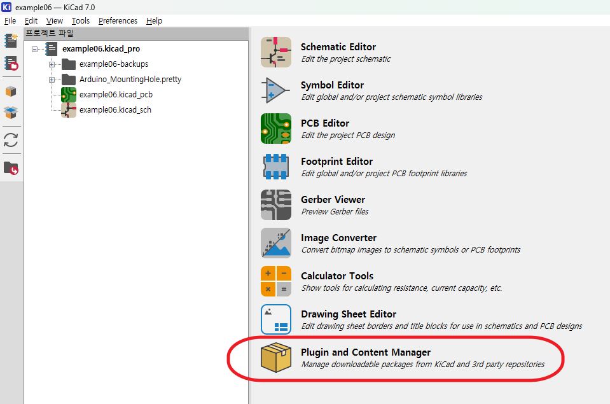The width and height of the screenshot is (610, 404).
Task: Open the Help menu
Action: (x=154, y=20)
